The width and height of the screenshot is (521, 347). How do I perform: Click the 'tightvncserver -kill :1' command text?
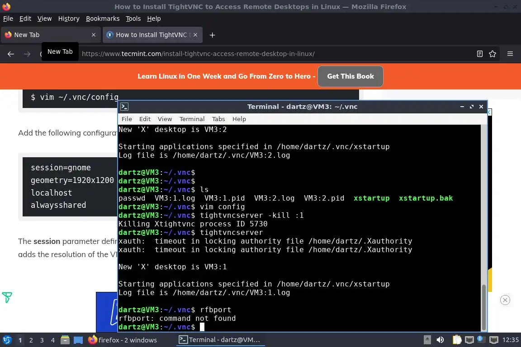coord(251,216)
